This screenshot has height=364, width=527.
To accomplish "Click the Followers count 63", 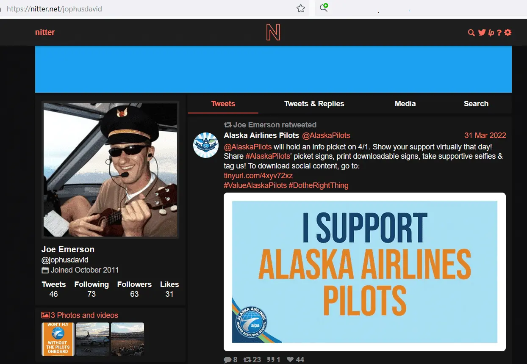I will [x=134, y=294].
